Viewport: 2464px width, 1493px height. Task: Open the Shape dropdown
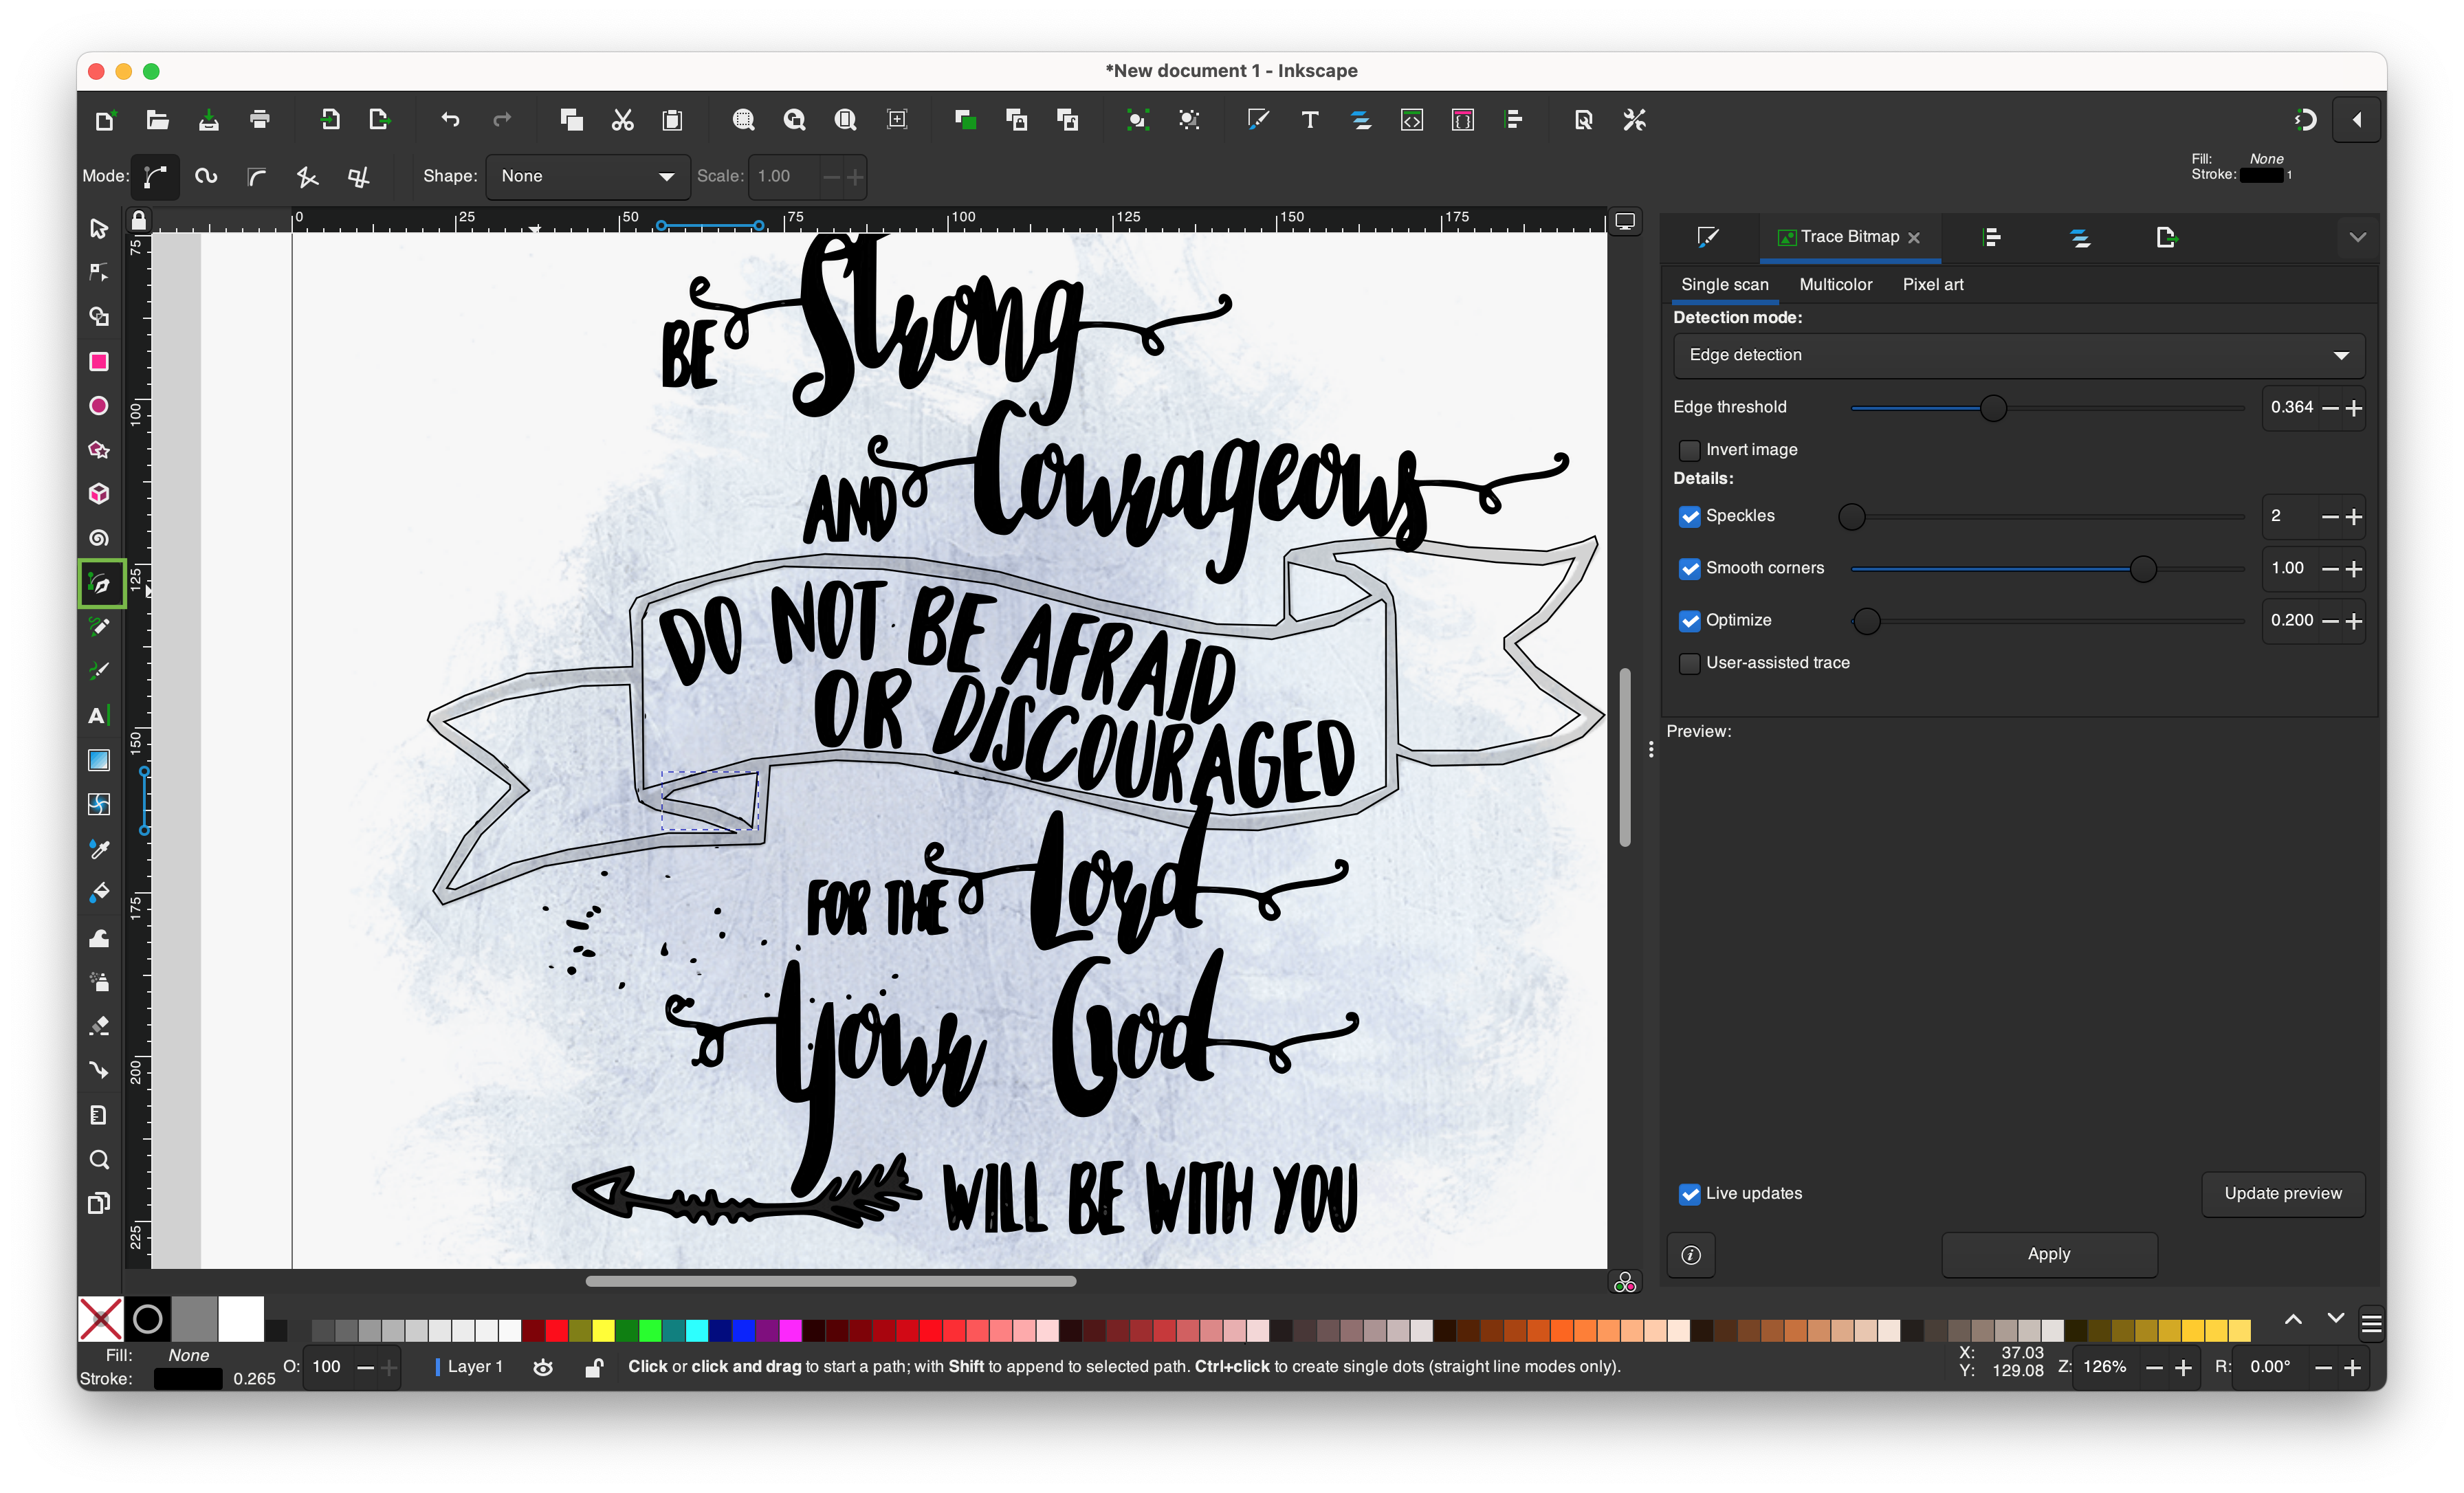[587, 176]
